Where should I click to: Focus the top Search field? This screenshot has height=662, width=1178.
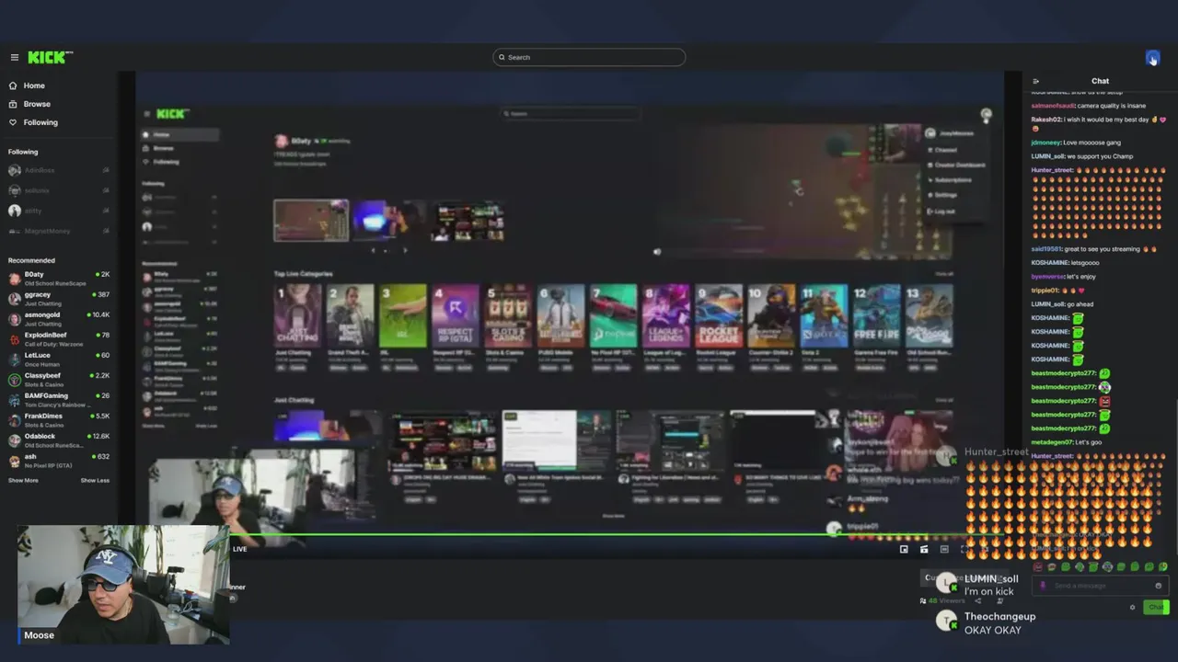tap(589, 57)
